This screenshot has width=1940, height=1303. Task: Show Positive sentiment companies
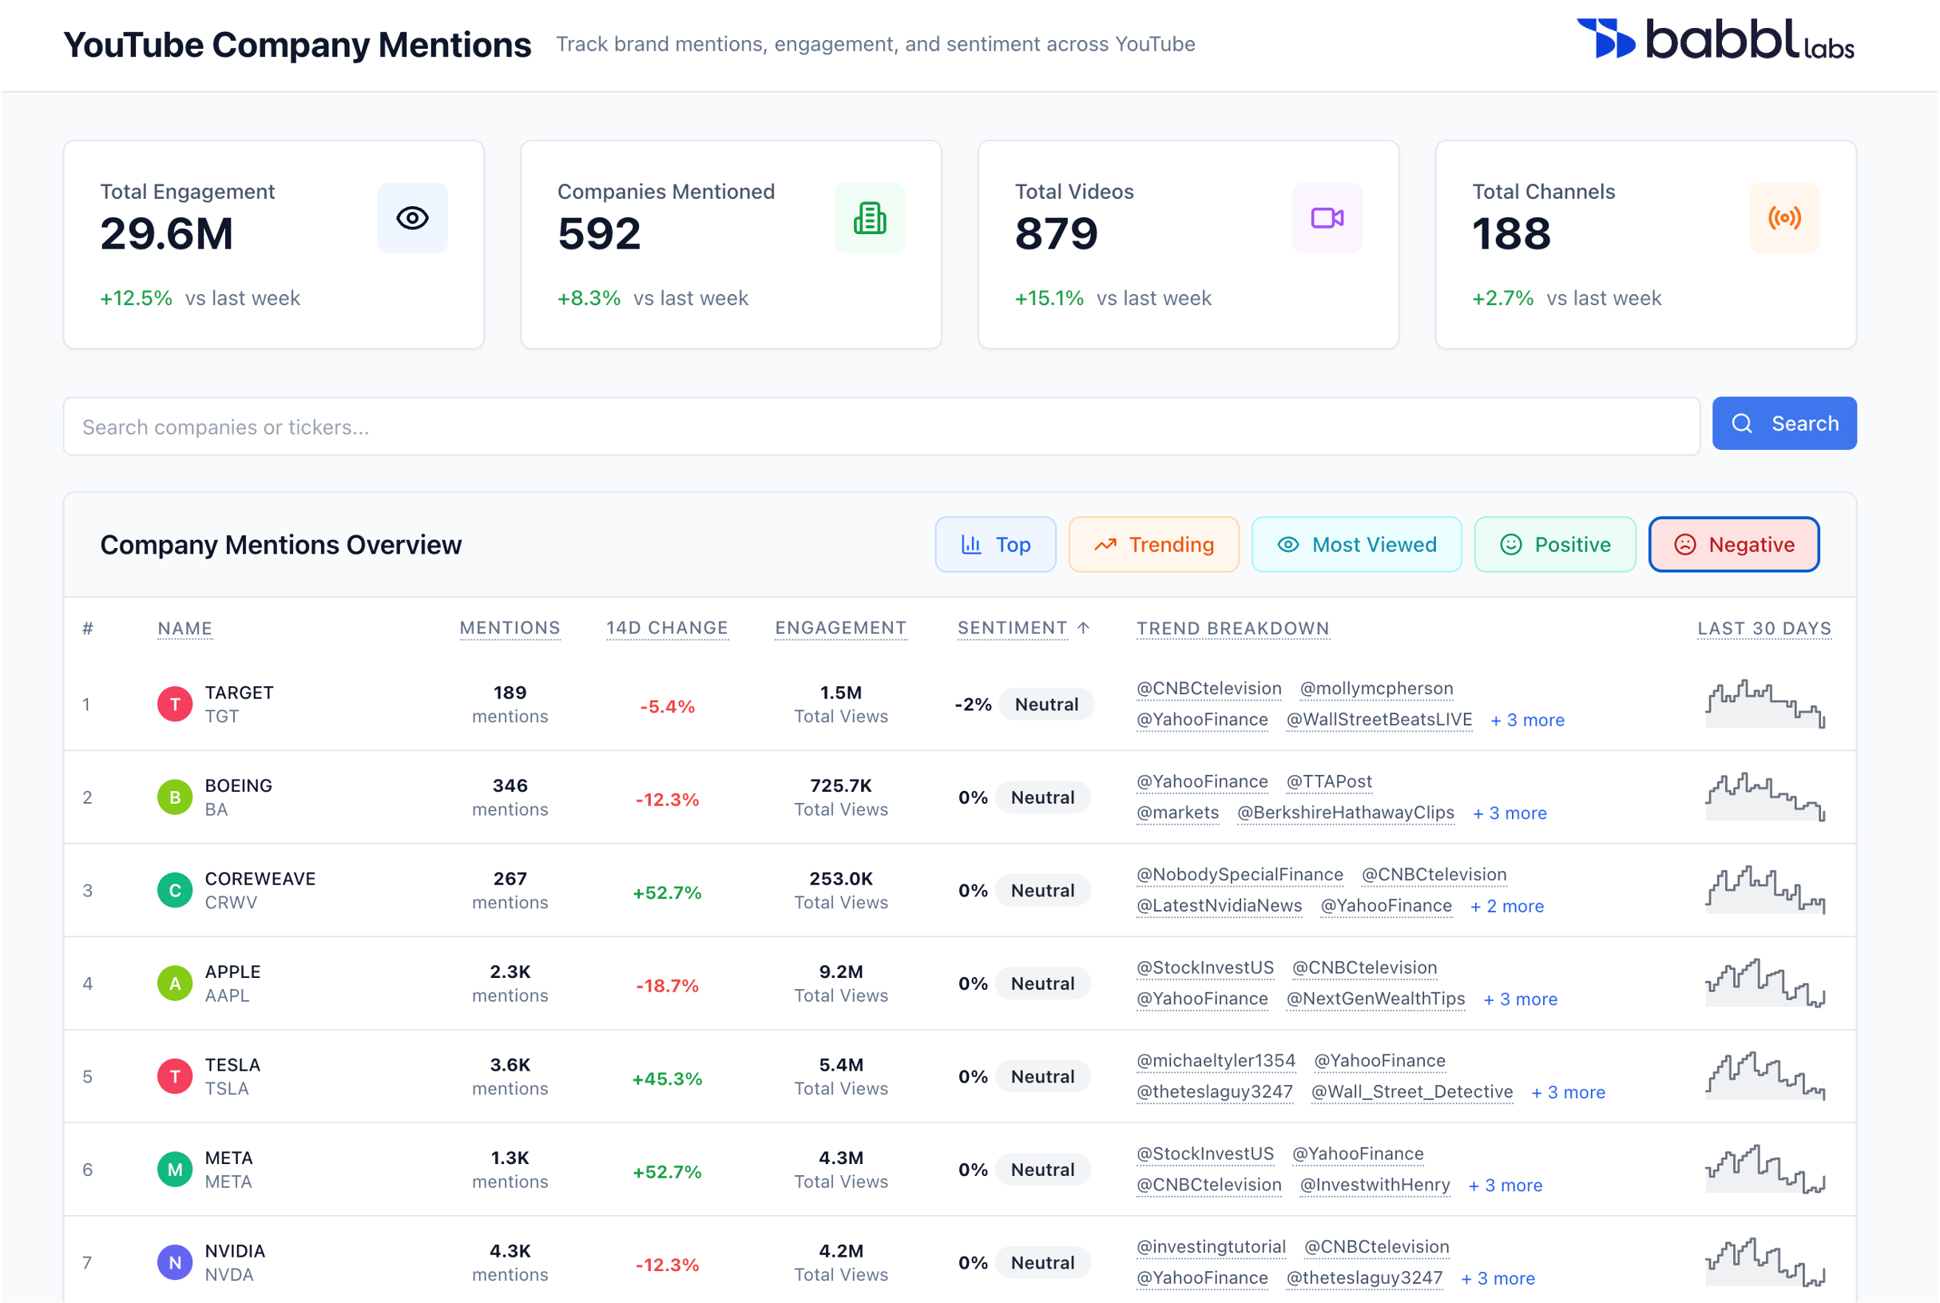point(1554,544)
